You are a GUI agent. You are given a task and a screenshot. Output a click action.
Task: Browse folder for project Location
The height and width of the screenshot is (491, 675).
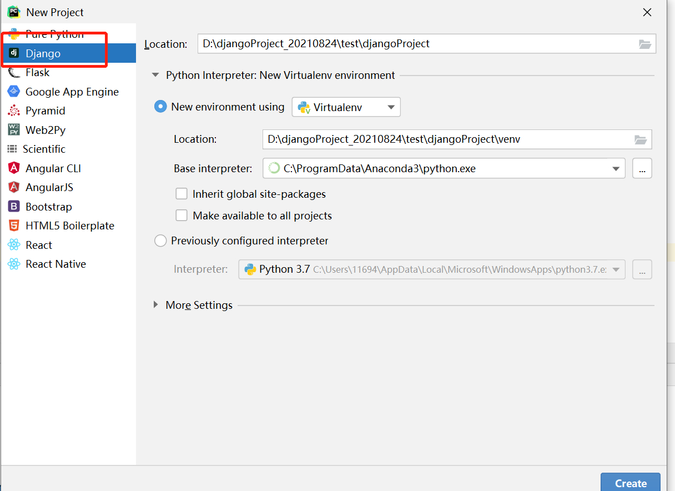coord(645,44)
